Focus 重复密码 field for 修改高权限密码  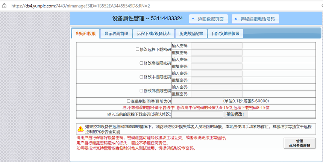(217, 67)
